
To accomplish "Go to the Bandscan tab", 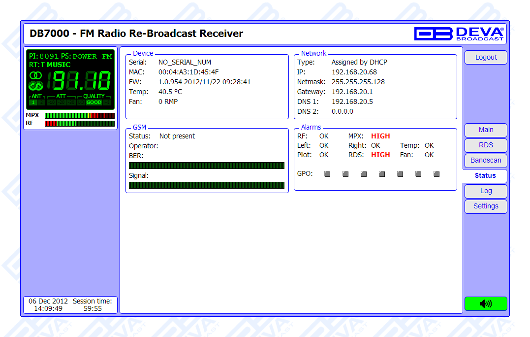I will click(486, 161).
